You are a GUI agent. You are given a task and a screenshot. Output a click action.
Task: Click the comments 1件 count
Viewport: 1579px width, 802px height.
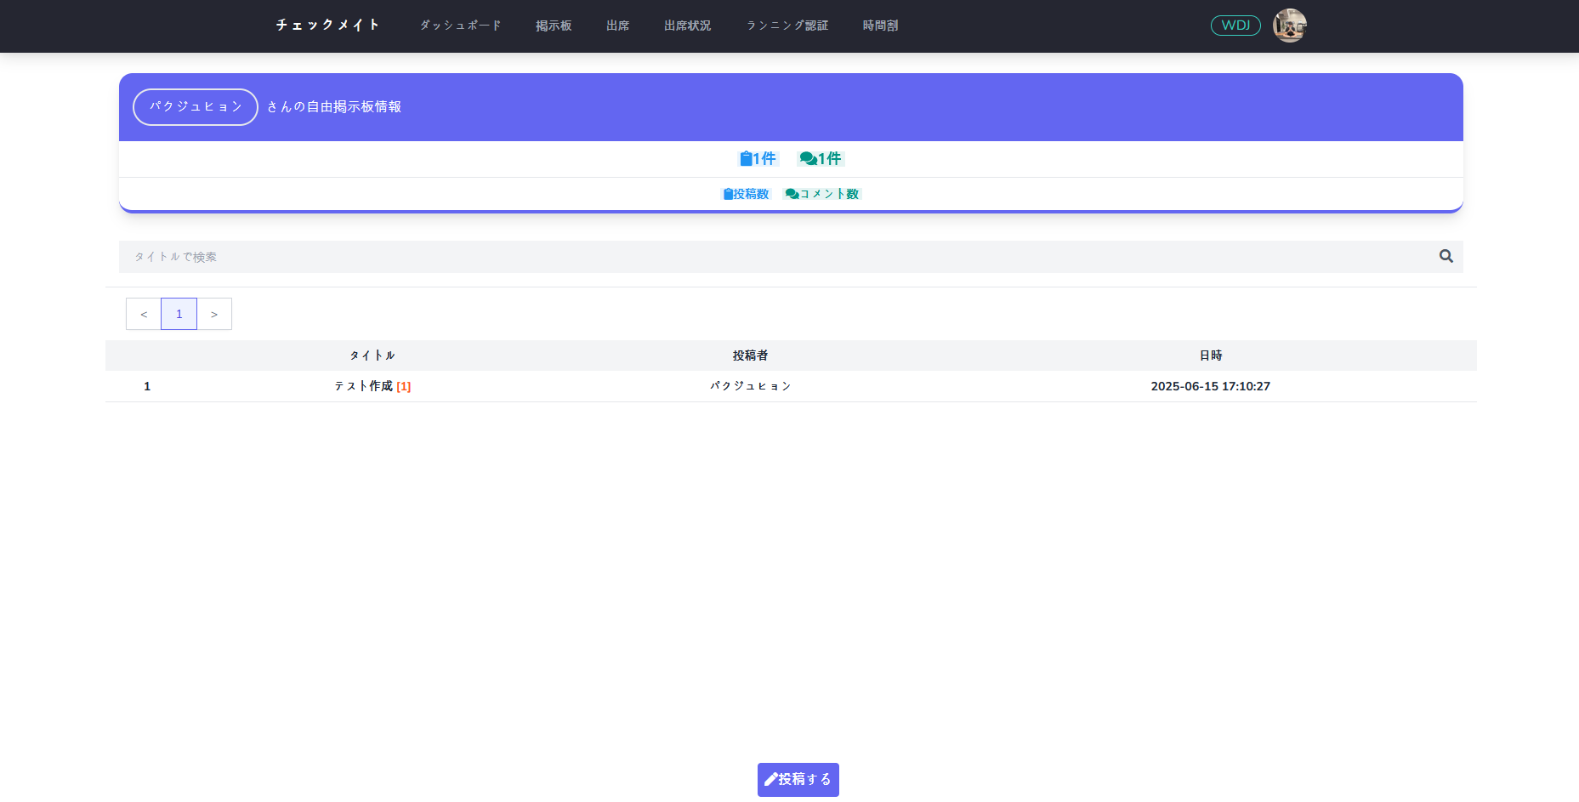[820, 158]
